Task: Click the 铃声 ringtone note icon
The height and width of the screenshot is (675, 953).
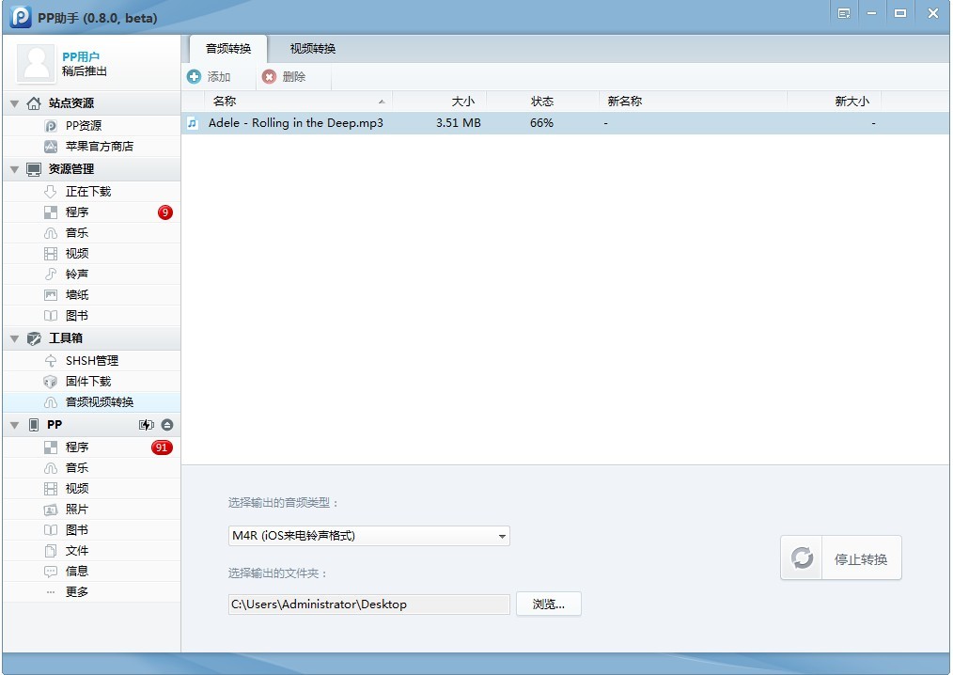Action: pyautogui.click(x=51, y=275)
